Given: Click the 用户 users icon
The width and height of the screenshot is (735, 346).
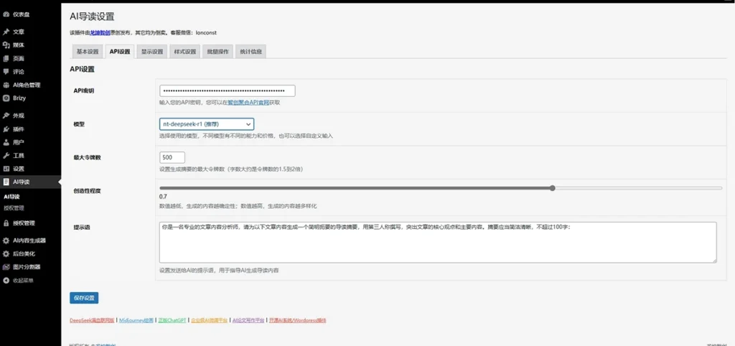Looking at the screenshot, I should coord(6,142).
